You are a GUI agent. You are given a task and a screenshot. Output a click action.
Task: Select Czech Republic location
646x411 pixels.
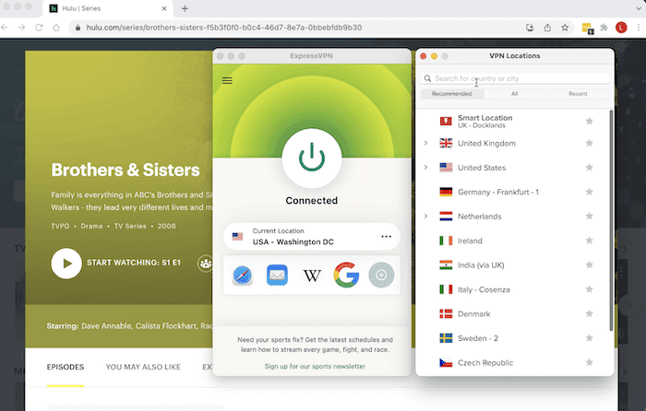pos(511,362)
